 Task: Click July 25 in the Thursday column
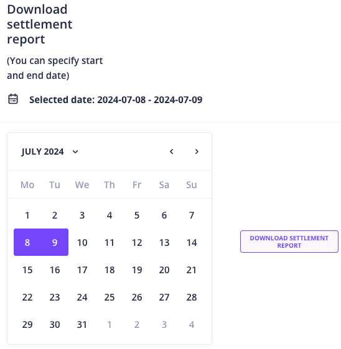[x=110, y=297]
